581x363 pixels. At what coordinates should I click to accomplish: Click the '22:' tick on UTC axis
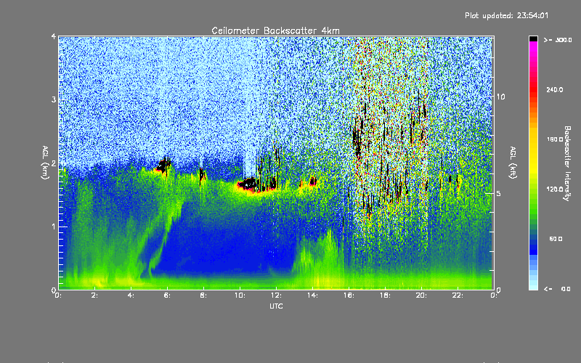[458, 295]
